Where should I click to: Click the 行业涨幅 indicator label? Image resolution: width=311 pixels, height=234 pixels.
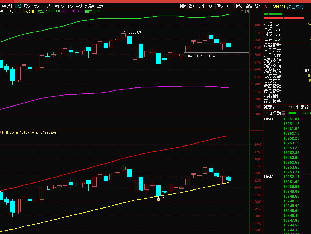click(29, 11)
